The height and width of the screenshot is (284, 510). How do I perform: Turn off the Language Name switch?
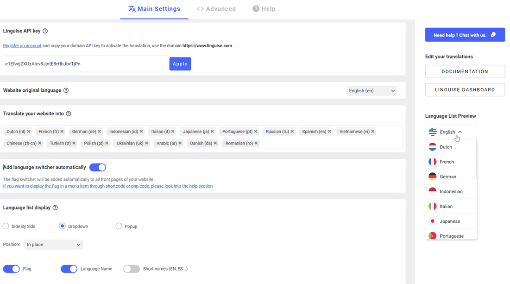pyautogui.click(x=69, y=269)
